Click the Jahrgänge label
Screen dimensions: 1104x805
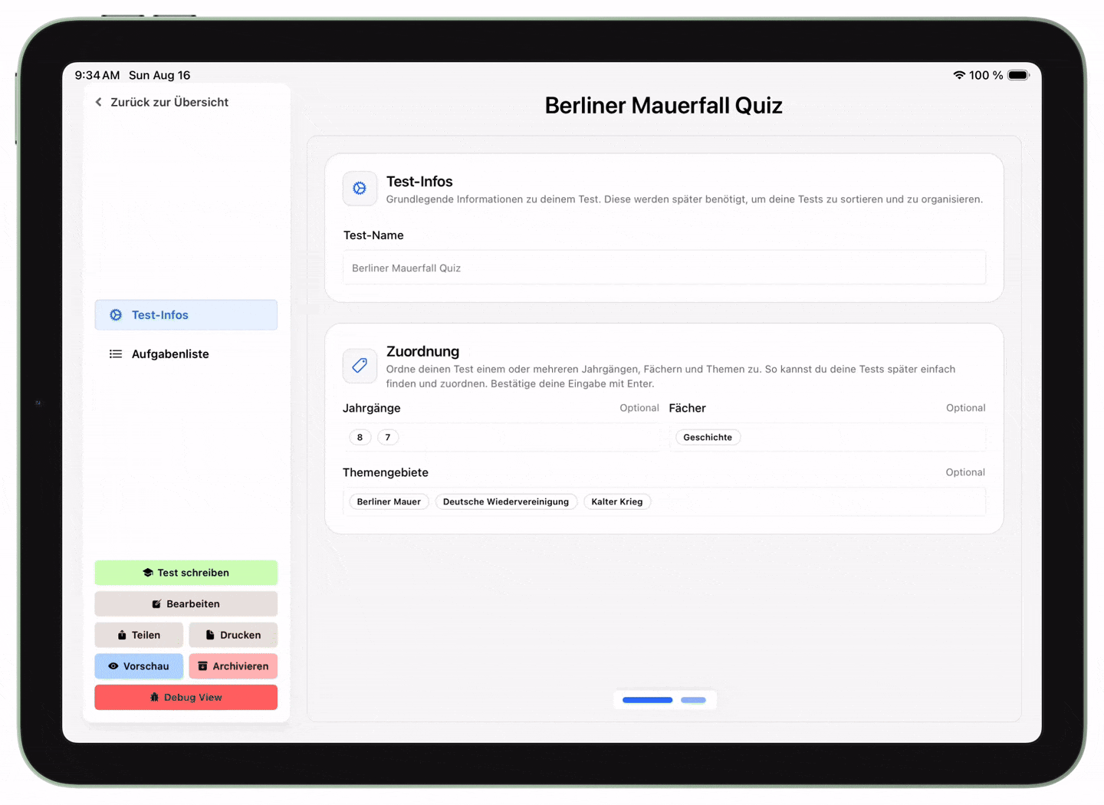(x=372, y=408)
